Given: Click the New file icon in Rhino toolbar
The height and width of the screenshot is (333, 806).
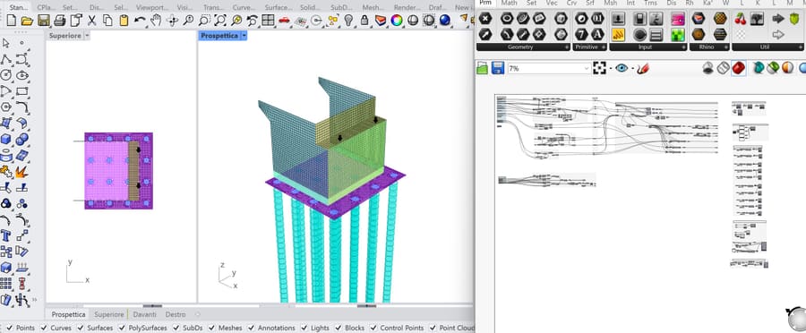Looking at the screenshot, I should pos(12,21).
